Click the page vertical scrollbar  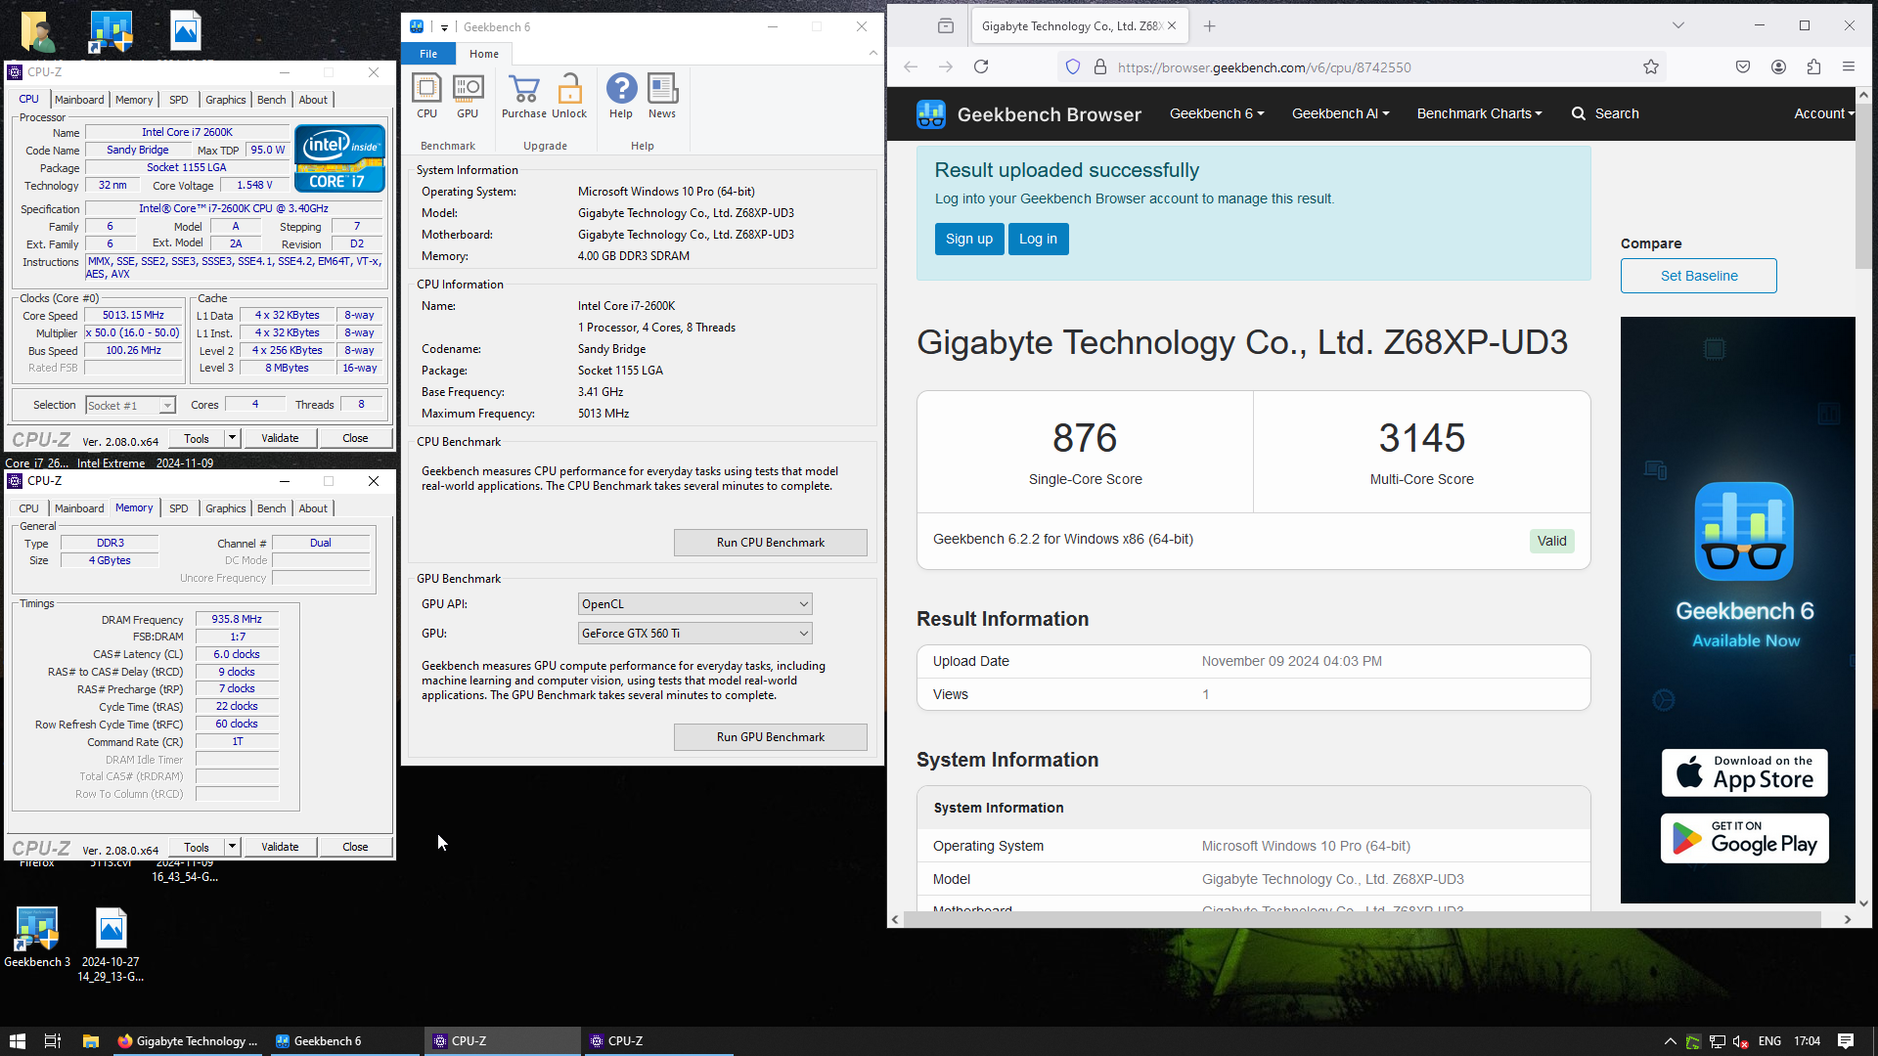1863,186
